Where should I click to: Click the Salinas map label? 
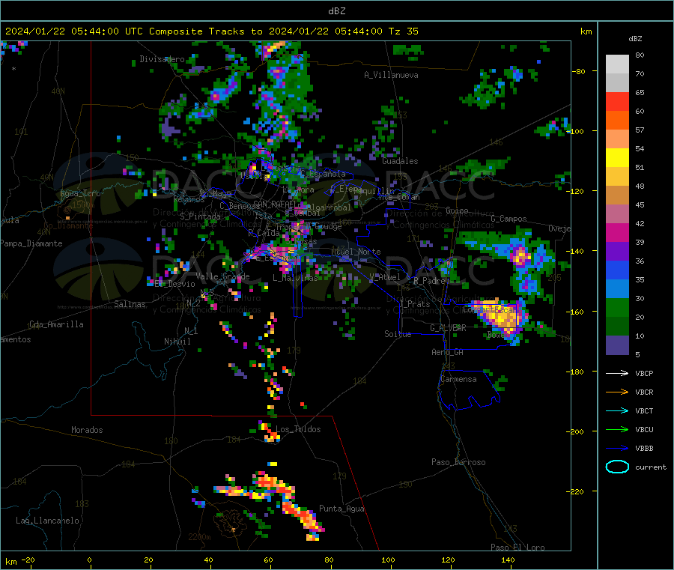click(130, 304)
